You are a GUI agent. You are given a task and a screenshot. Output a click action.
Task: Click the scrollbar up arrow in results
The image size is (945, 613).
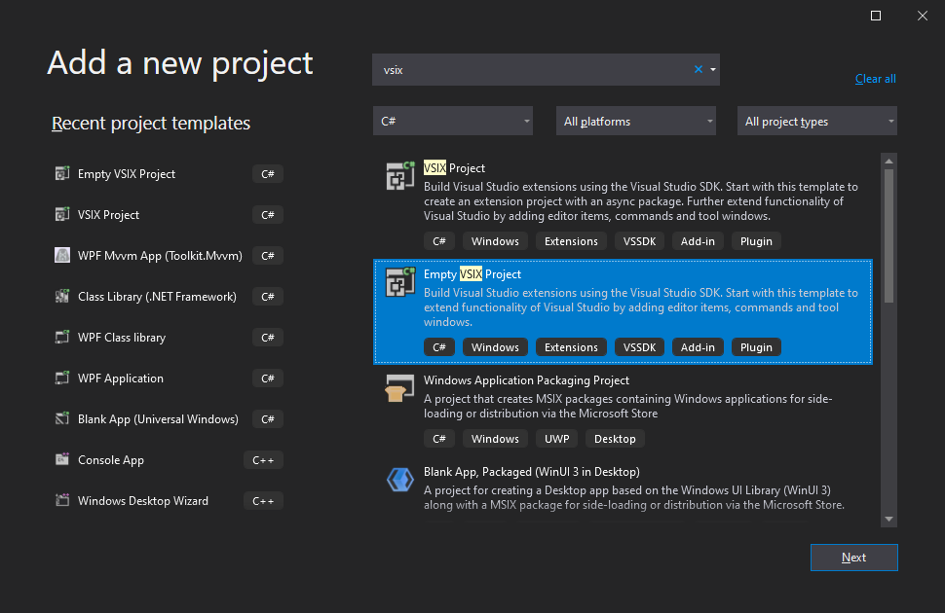tap(888, 161)
